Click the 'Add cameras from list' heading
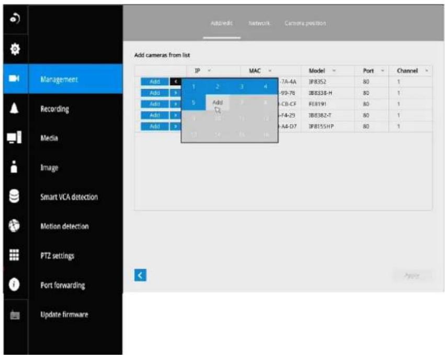Image resolution: width=445 pixels, height=355 pixels. click(x=162, y=55)
